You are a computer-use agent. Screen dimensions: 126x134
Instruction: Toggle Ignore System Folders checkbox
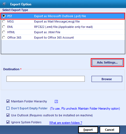[8, 122]
